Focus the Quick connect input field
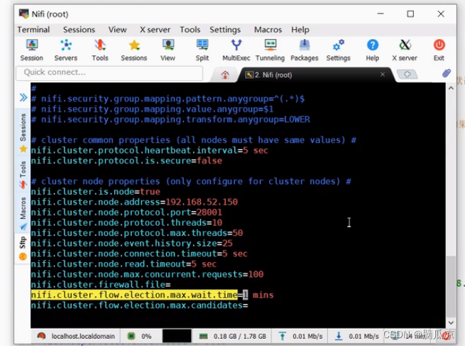 pos(109,73)
